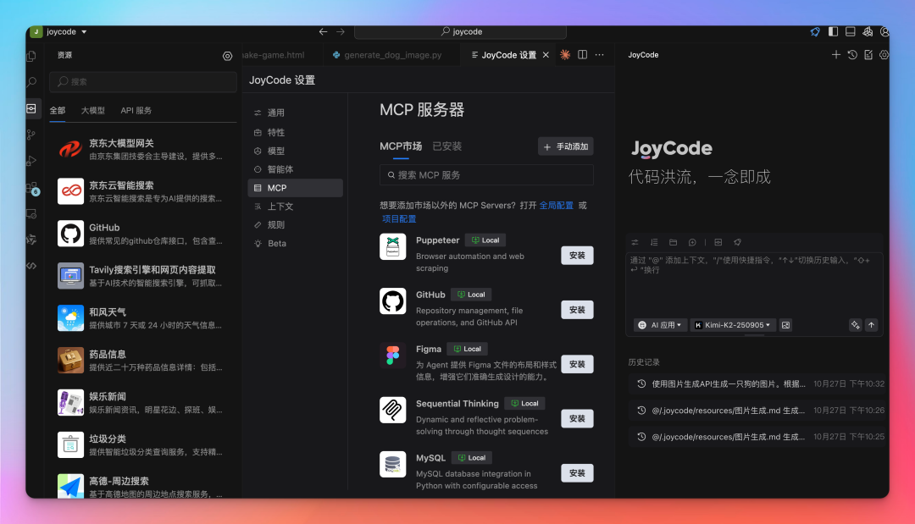Select 规则 in settings navigation

tap(296, 225)
